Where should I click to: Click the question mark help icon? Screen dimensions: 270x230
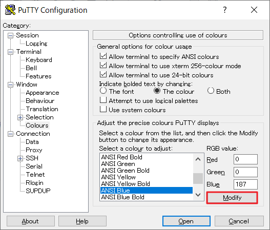tap(225, 10)
